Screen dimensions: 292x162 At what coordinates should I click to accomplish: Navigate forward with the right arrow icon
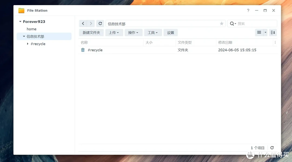91,23
